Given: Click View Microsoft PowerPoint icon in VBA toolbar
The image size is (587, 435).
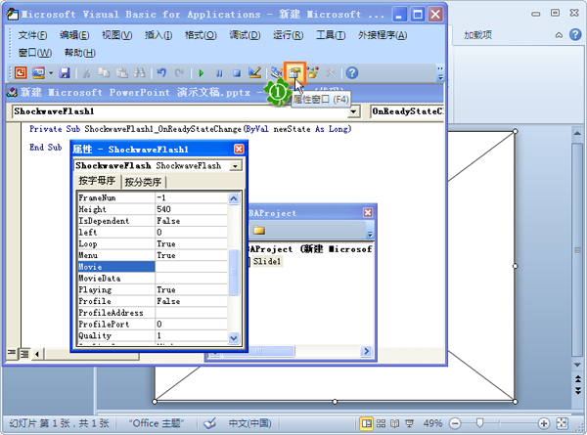Looking at the screenshot, I should [21, 72].
